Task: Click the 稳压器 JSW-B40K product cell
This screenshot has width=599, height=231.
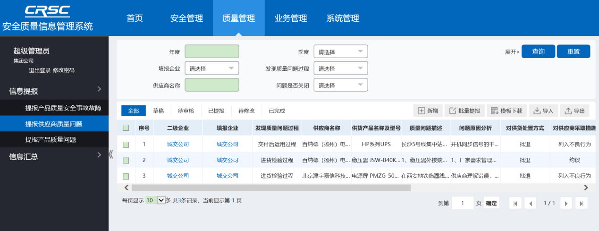Action: [376, 160]
